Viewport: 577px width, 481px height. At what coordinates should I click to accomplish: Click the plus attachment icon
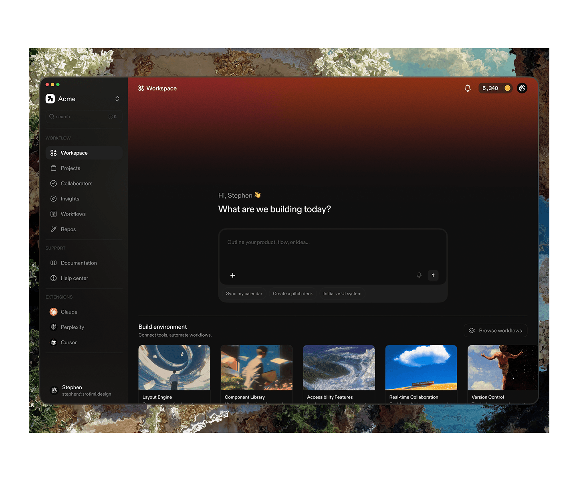[233, 275]
